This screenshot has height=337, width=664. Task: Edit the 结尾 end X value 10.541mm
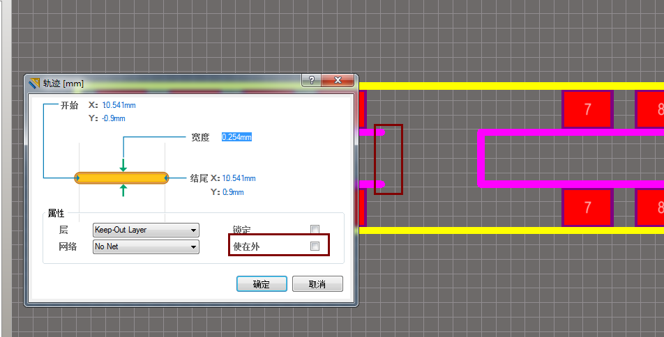[239, 179]
